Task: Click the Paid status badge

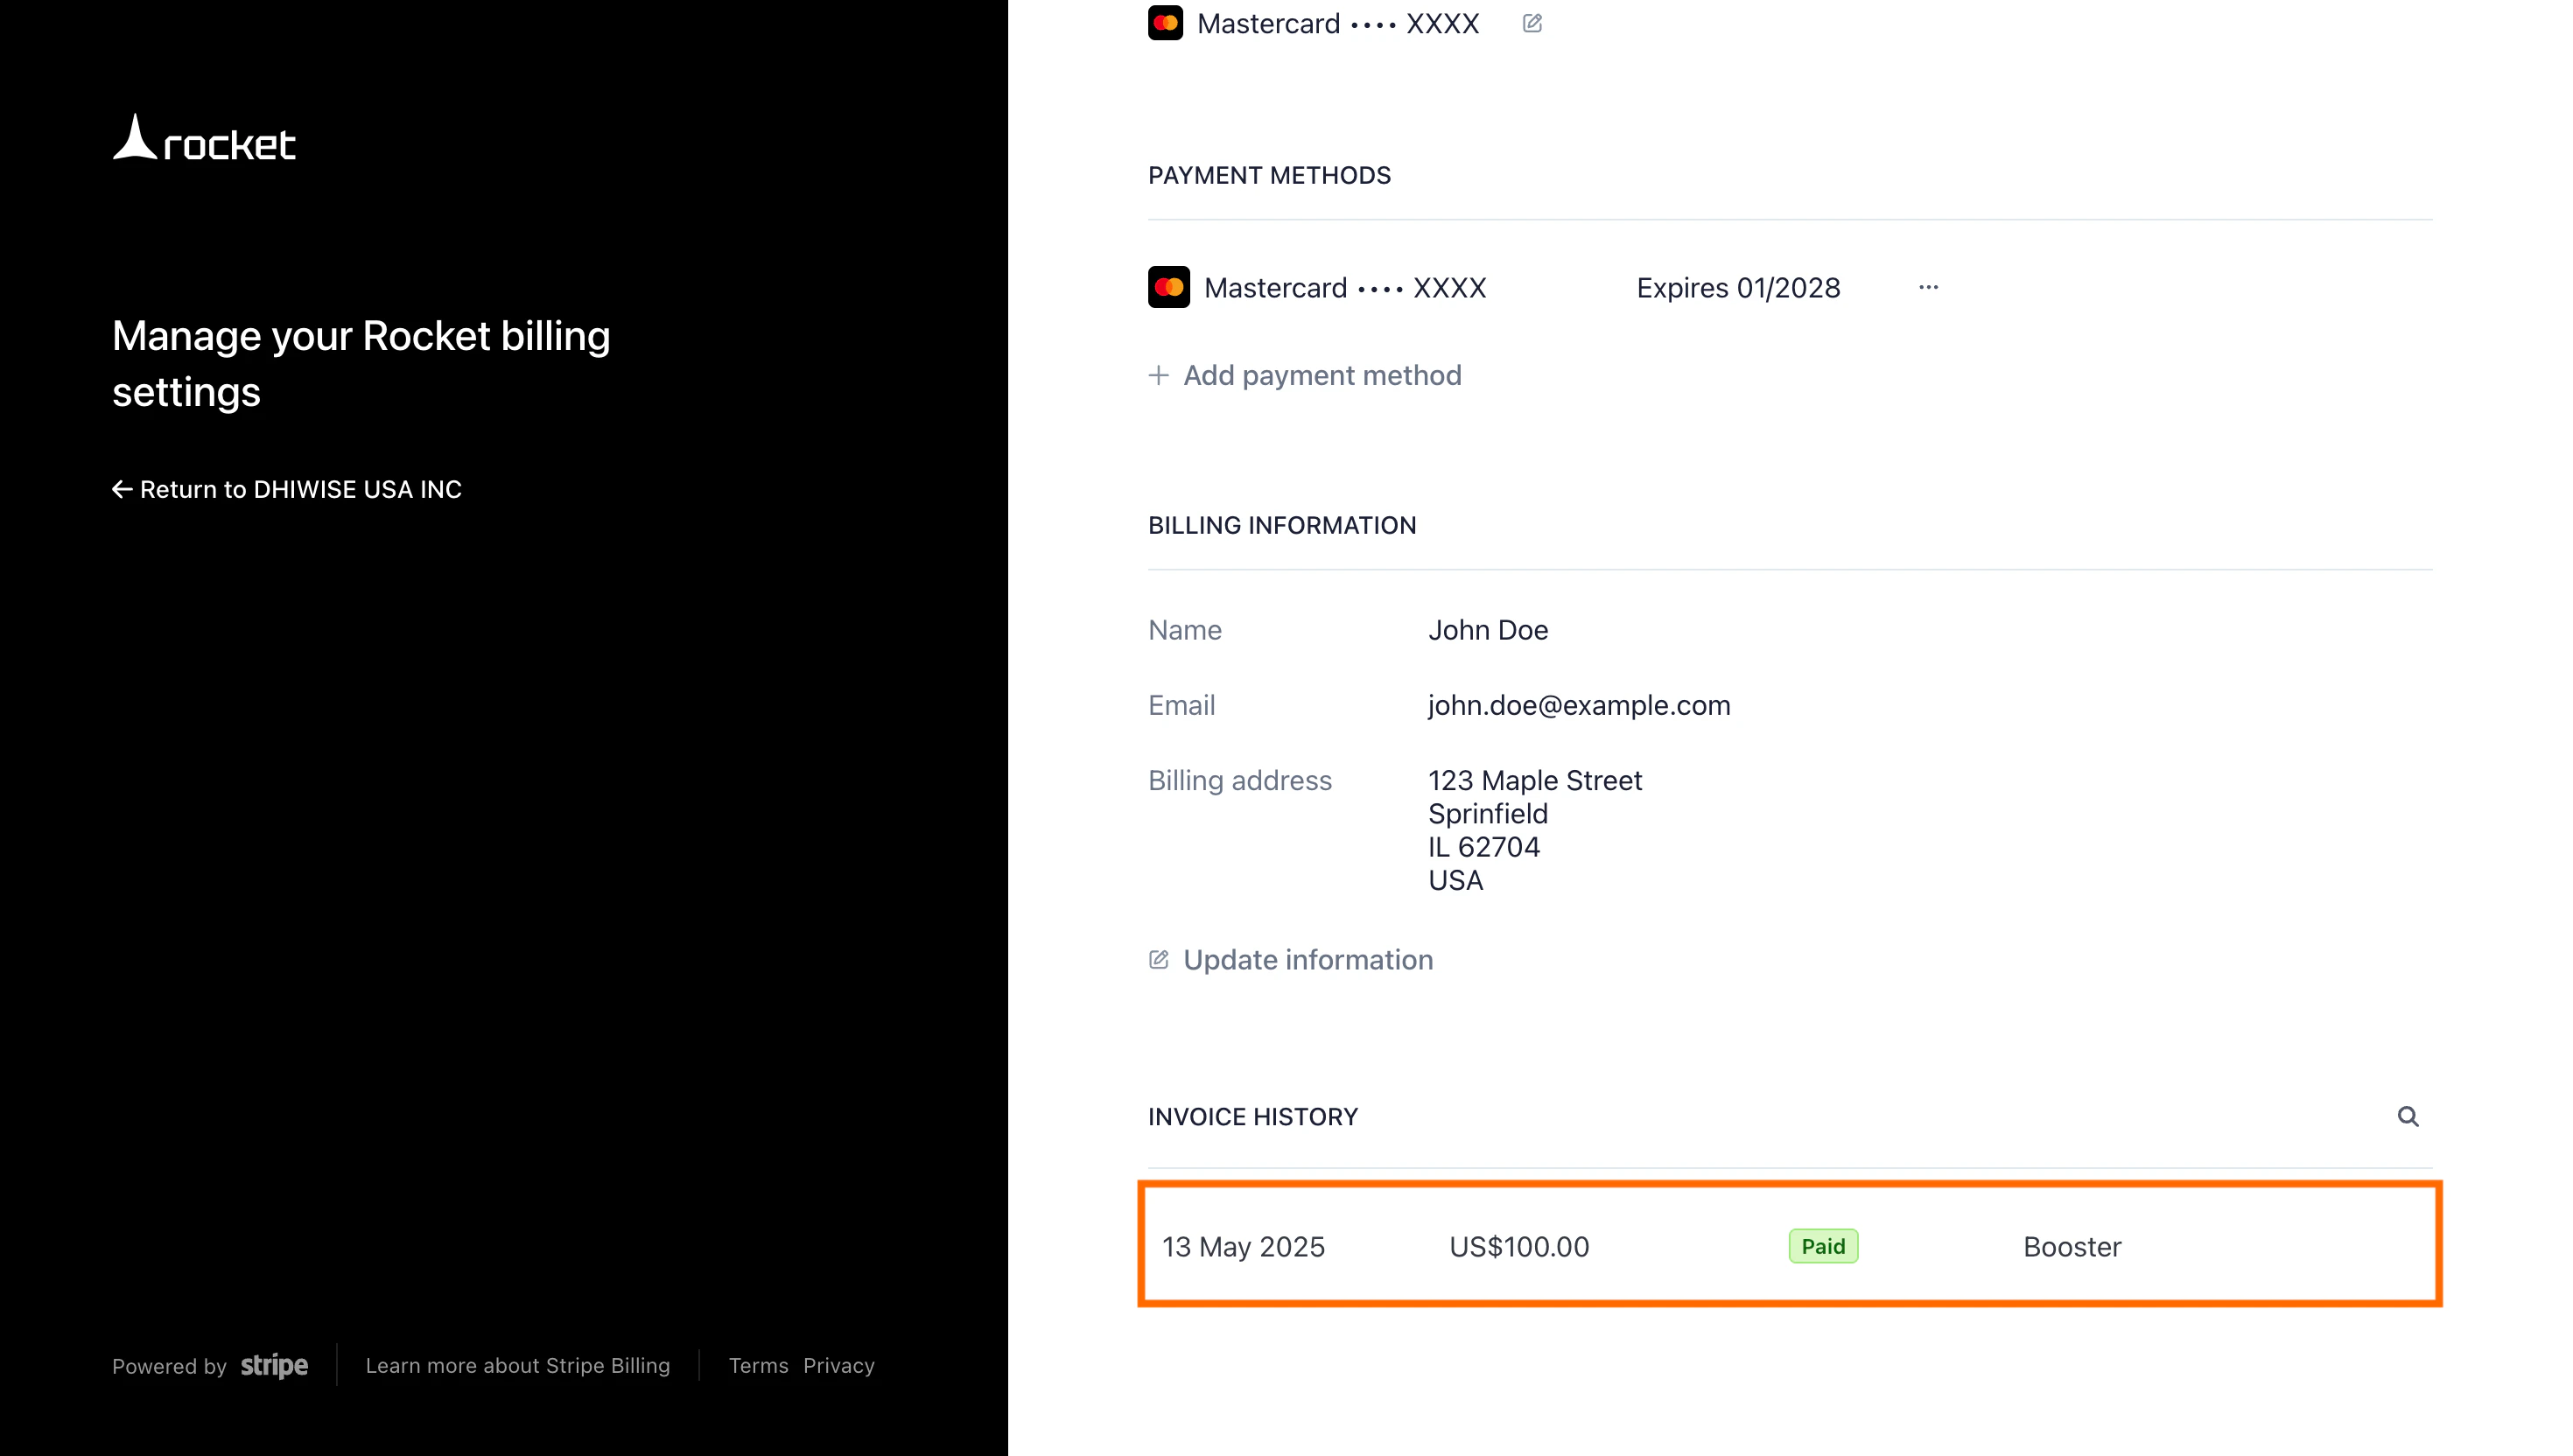Action: point(1822,1247)
